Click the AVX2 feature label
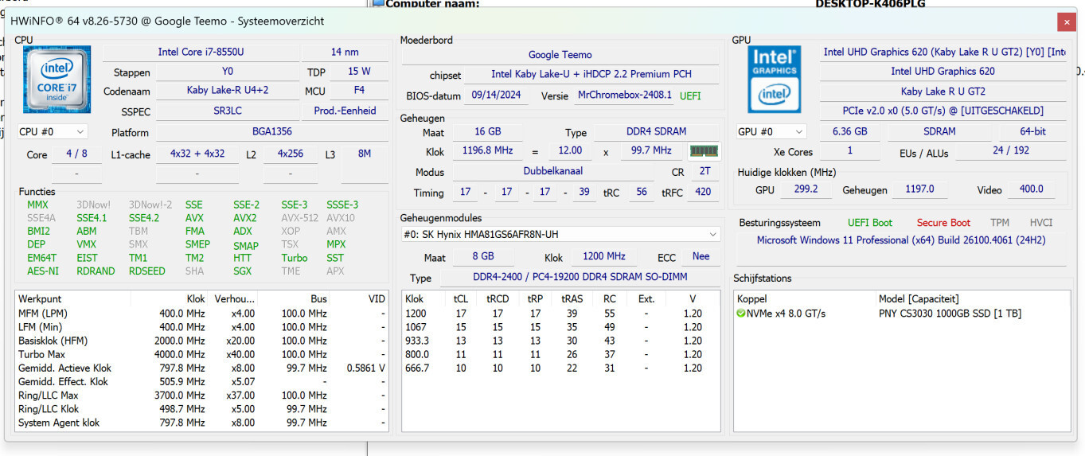The height and width of the screenshot is (456, 1085). point(244,218)
